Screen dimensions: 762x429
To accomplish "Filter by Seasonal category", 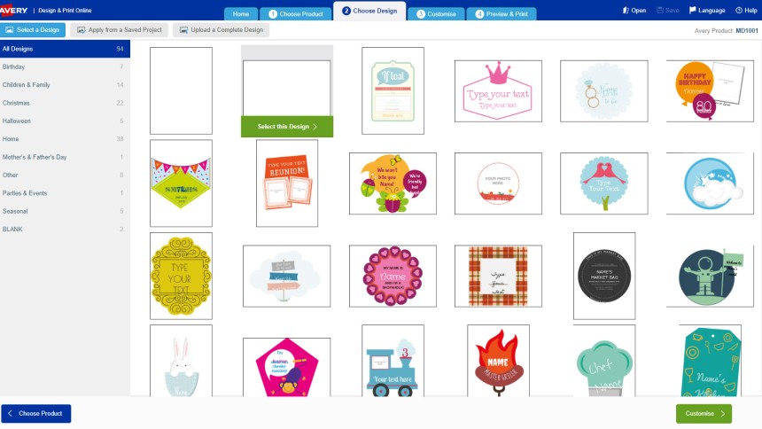I will click(x=65, y=211).
